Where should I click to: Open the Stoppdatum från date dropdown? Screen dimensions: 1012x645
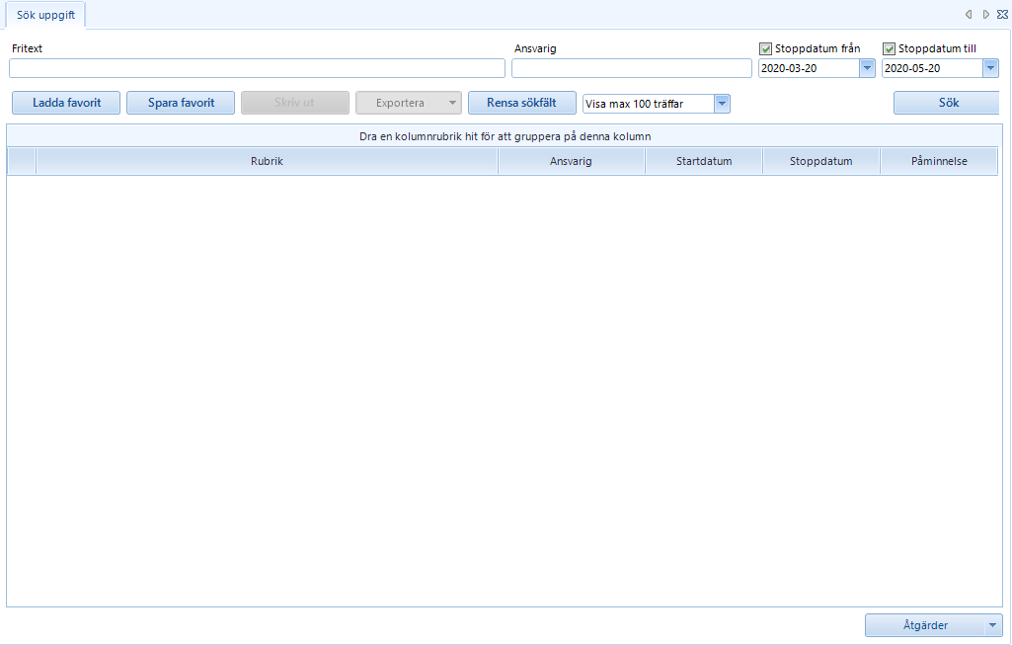coord(867,68)
